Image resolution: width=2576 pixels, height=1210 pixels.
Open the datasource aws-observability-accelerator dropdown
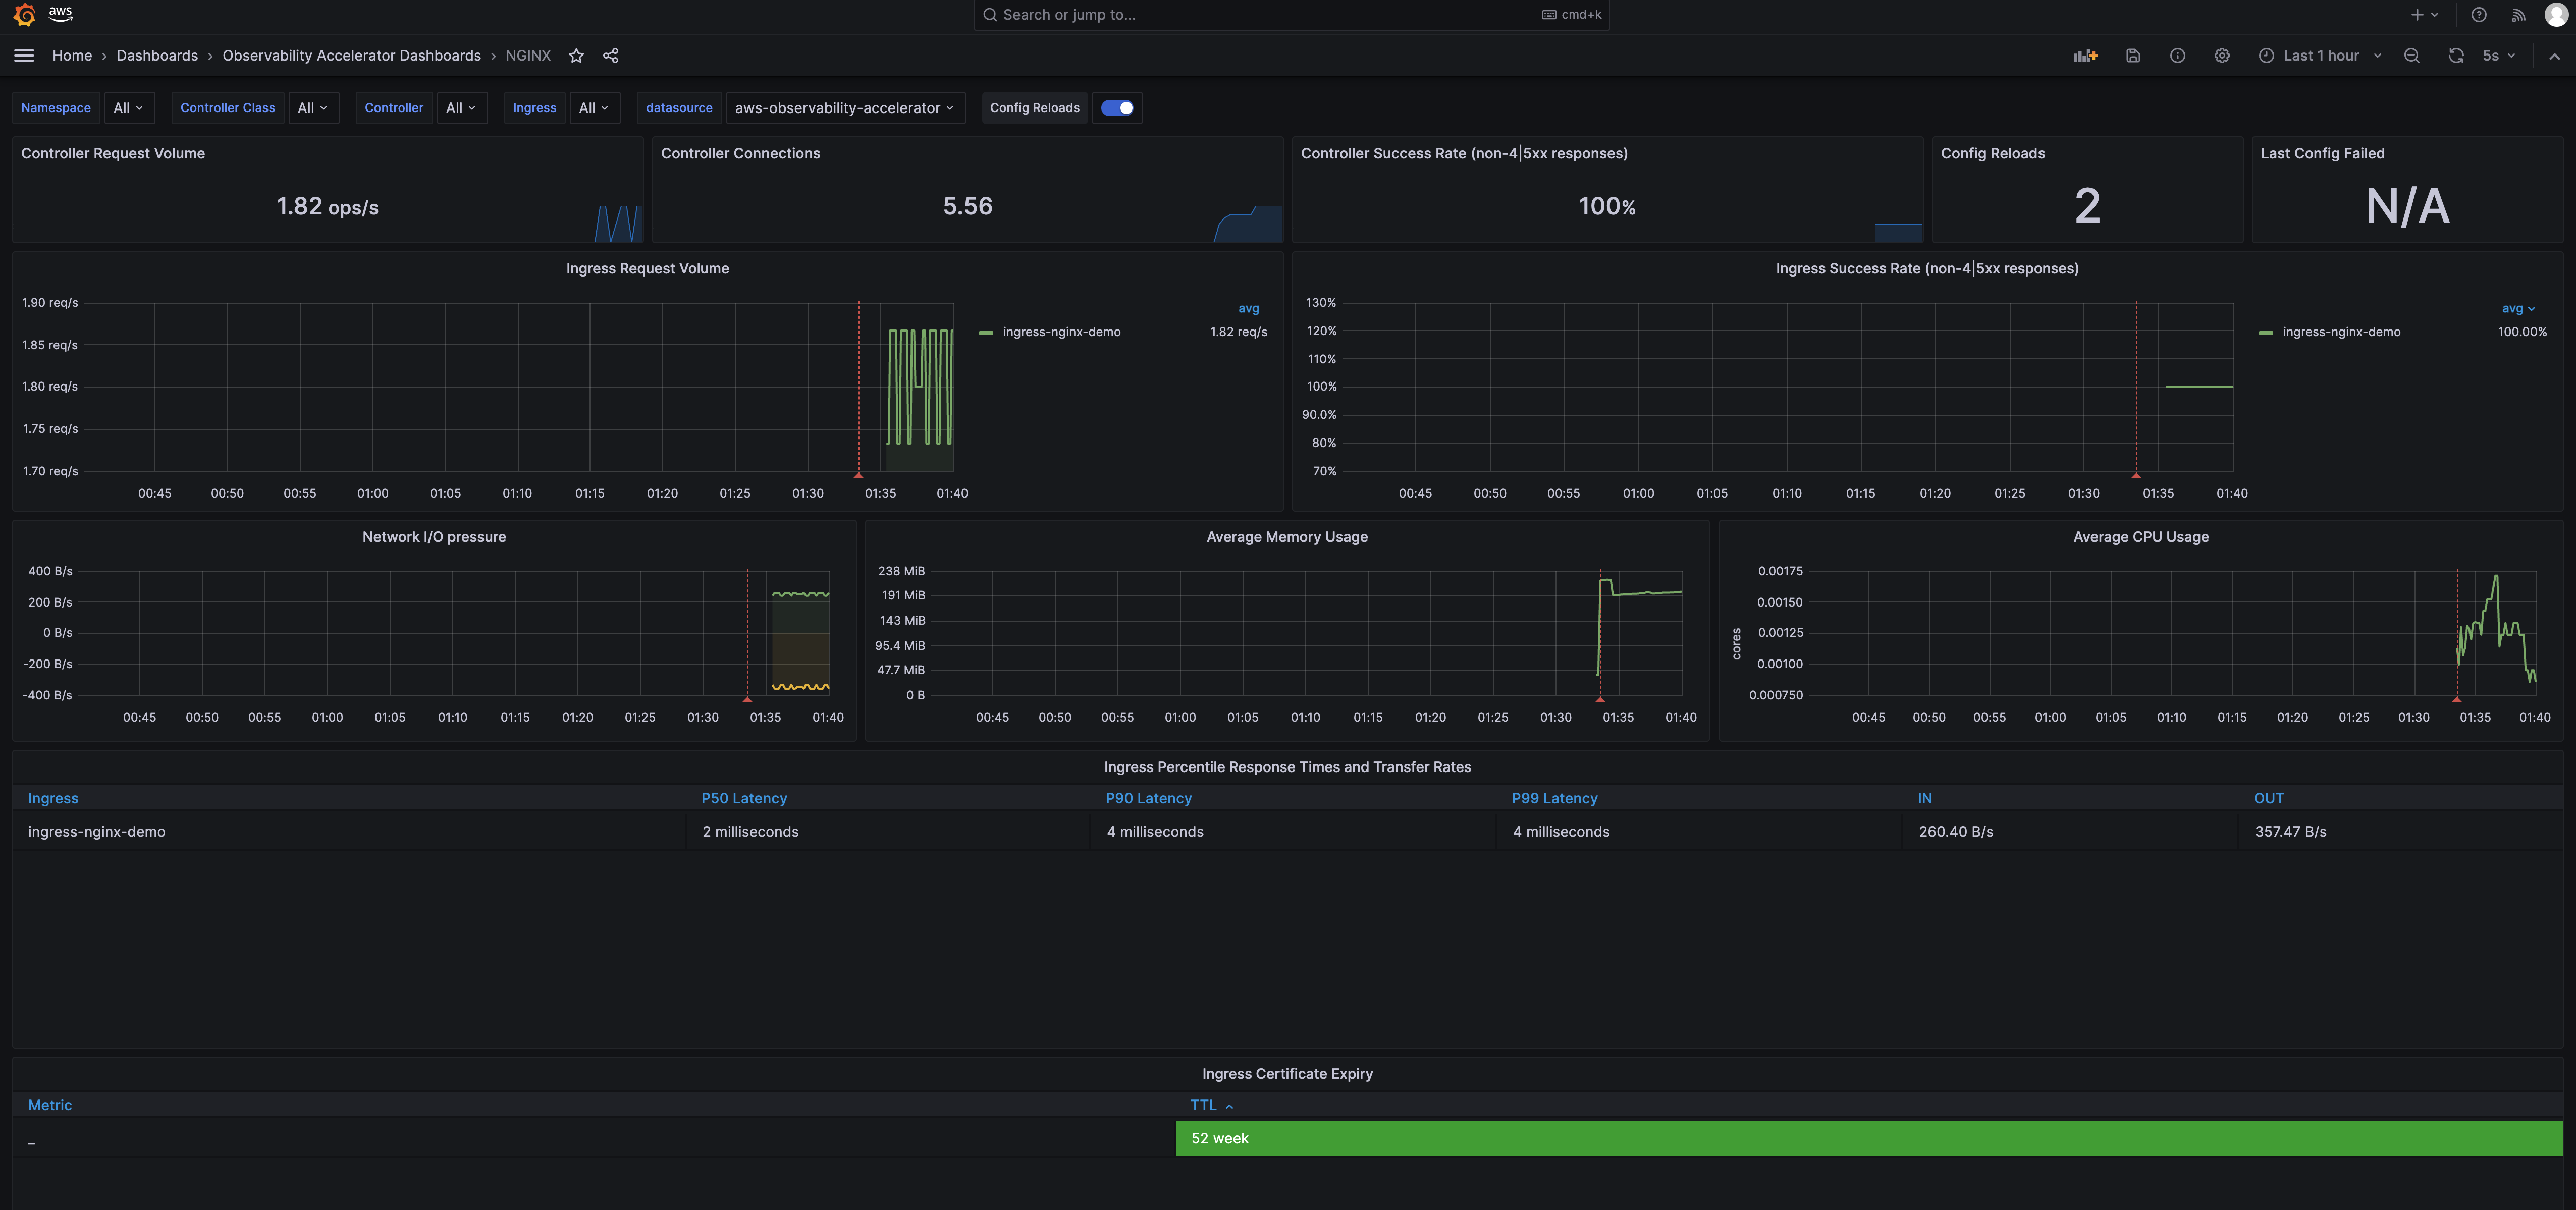[x=844, y=108]
